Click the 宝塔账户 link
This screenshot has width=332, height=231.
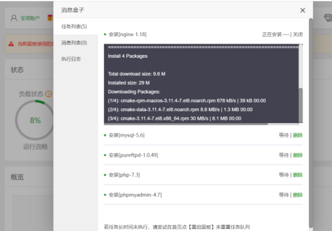tap(30, 18)
